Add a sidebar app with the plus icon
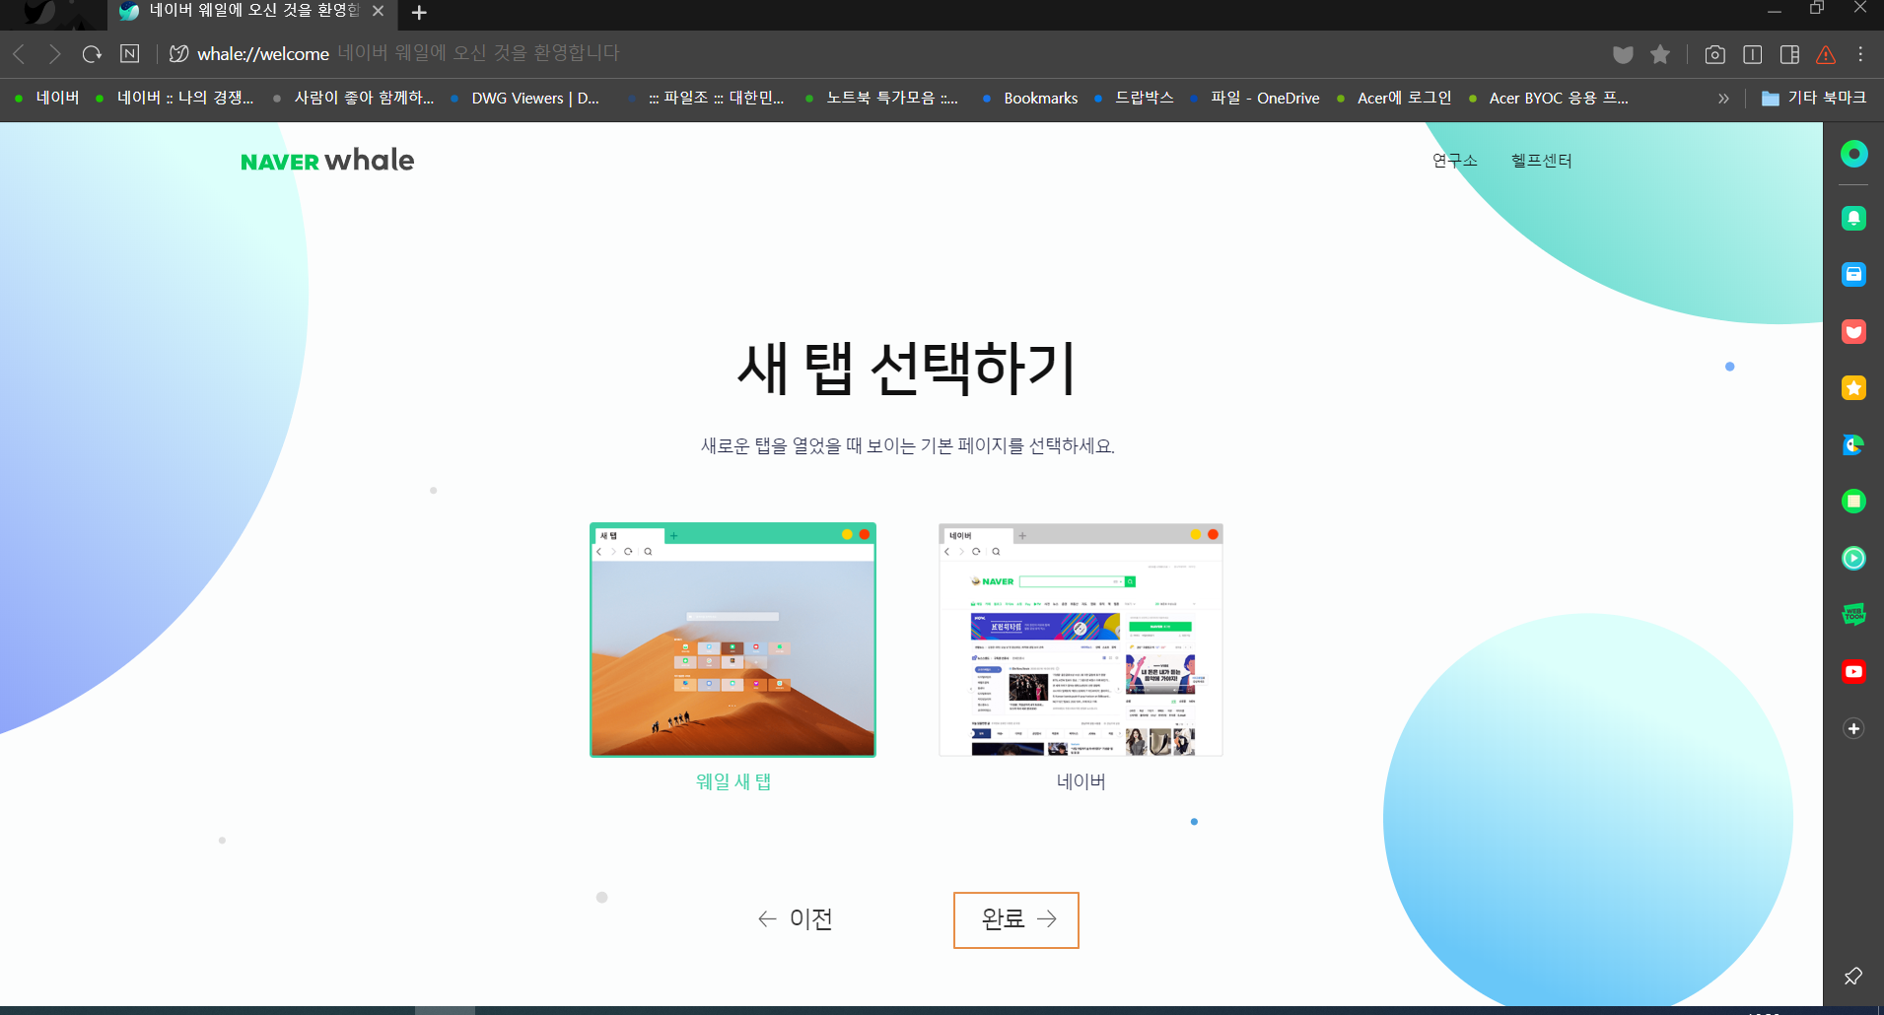 (1854, 728)
